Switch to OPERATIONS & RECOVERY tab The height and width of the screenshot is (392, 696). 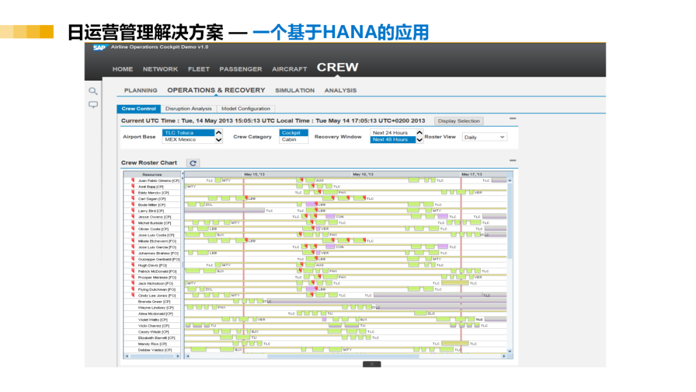point(216,90)
